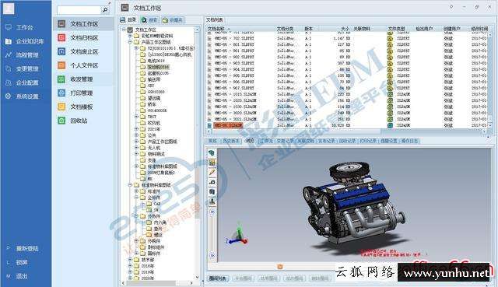Expand the 2021年 folder node

tap(137, 129)
